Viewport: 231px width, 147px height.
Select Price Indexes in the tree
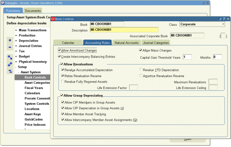coord(35,125)
